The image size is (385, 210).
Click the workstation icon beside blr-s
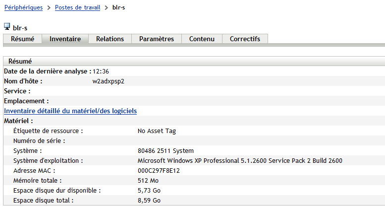[7, 26]
